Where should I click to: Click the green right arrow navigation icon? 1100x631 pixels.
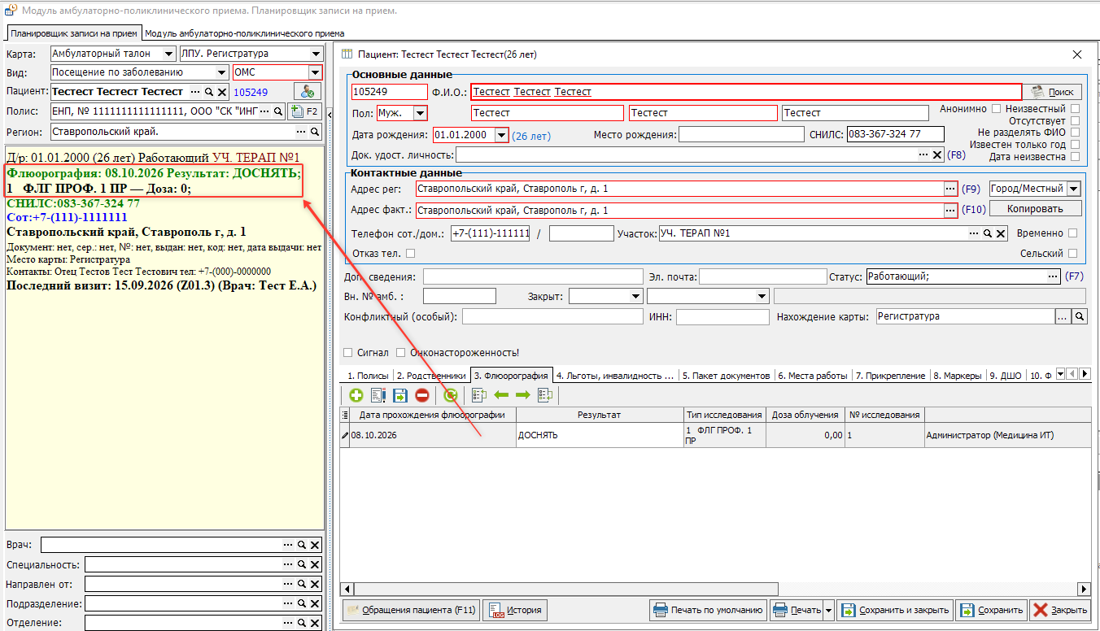point(522,395)
